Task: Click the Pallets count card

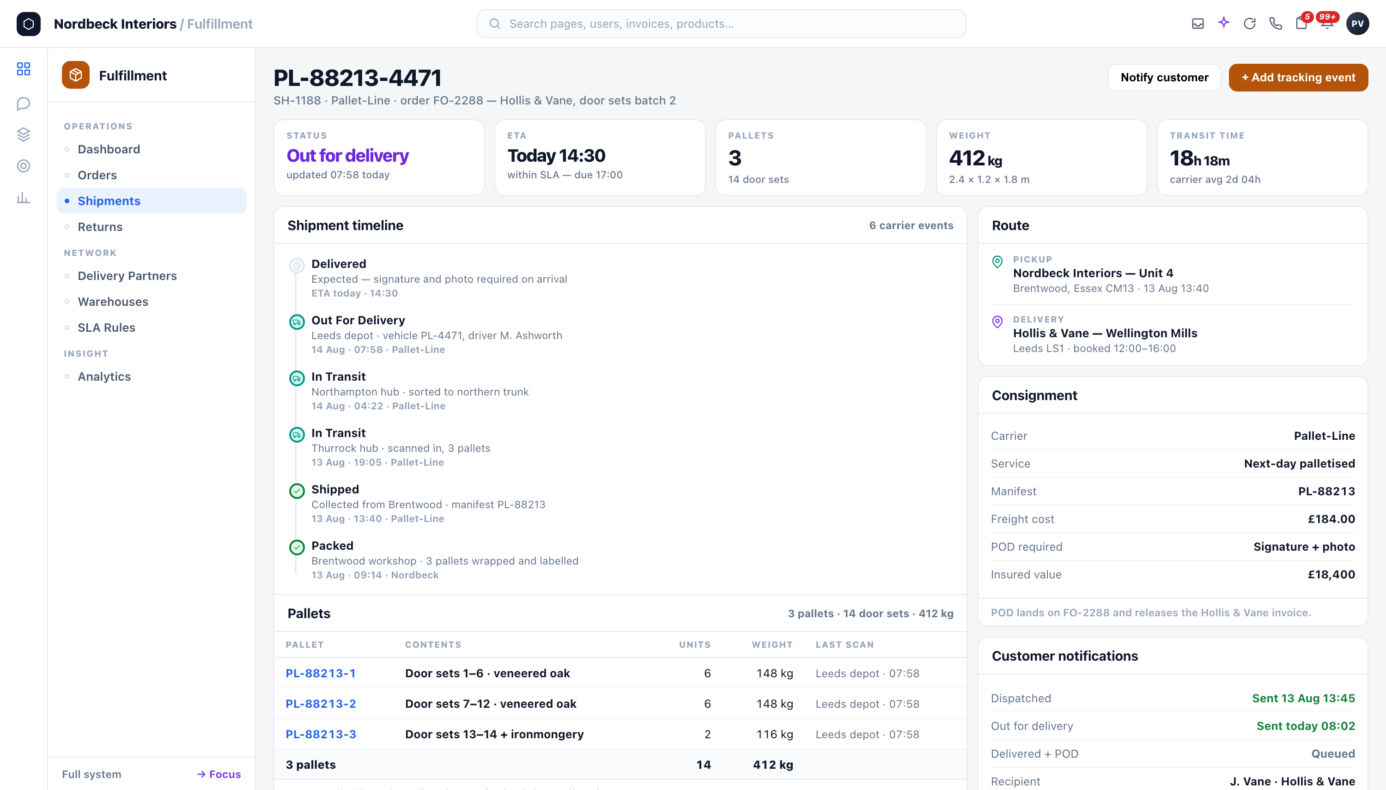Action: [821, 158]
